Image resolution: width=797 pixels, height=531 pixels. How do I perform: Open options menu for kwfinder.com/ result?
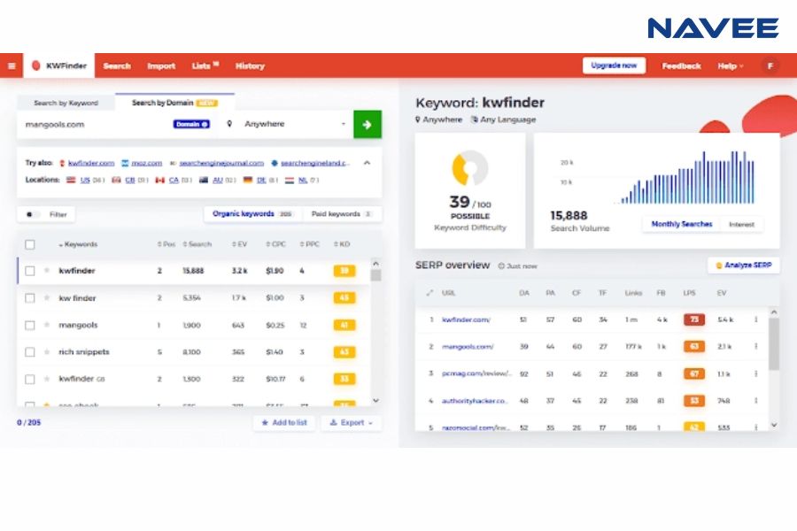point(756,319)
